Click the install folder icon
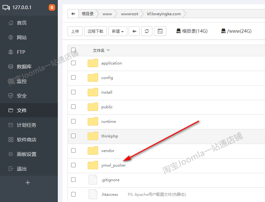Viewport: 265px width, 202px height. (x=93, y=92)
